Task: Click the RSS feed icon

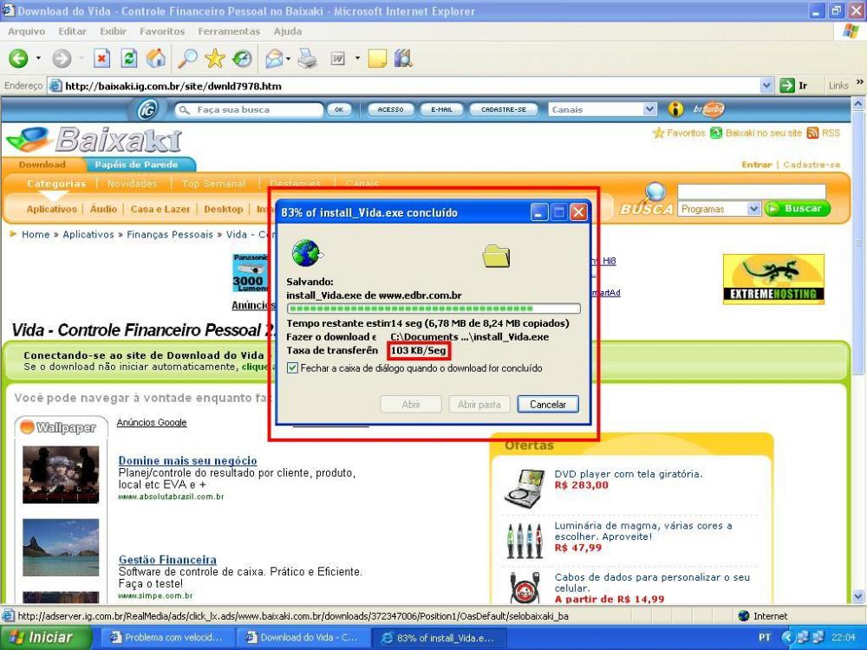Action: [x=812, y=133]
